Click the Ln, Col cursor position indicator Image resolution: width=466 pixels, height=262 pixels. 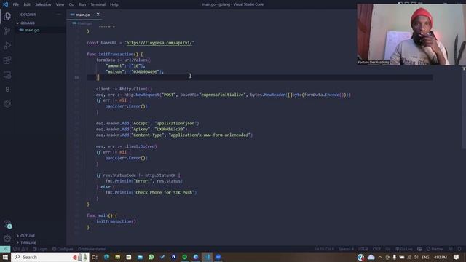point(324,249)
